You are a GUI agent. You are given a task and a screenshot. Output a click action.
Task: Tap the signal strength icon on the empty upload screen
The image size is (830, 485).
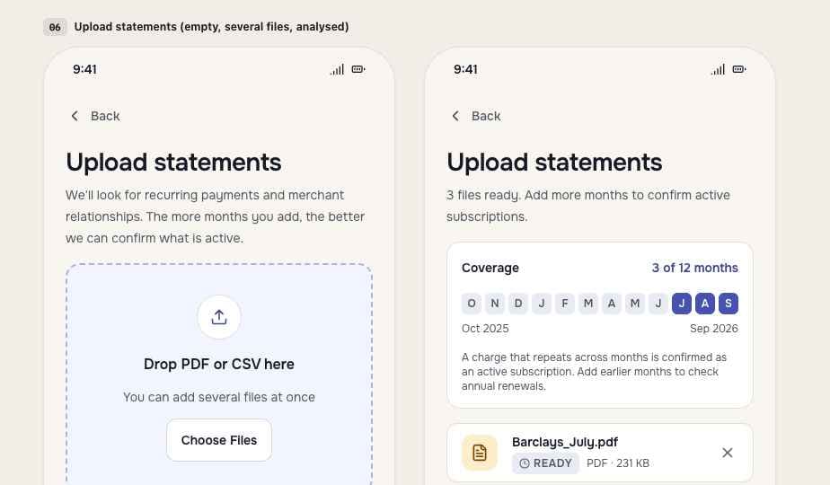337,69
